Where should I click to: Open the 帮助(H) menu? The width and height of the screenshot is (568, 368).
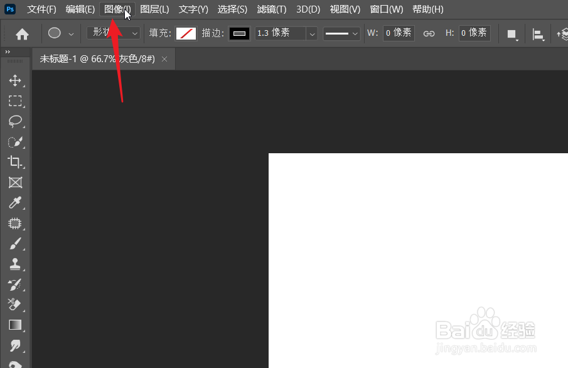pos(428,9)
